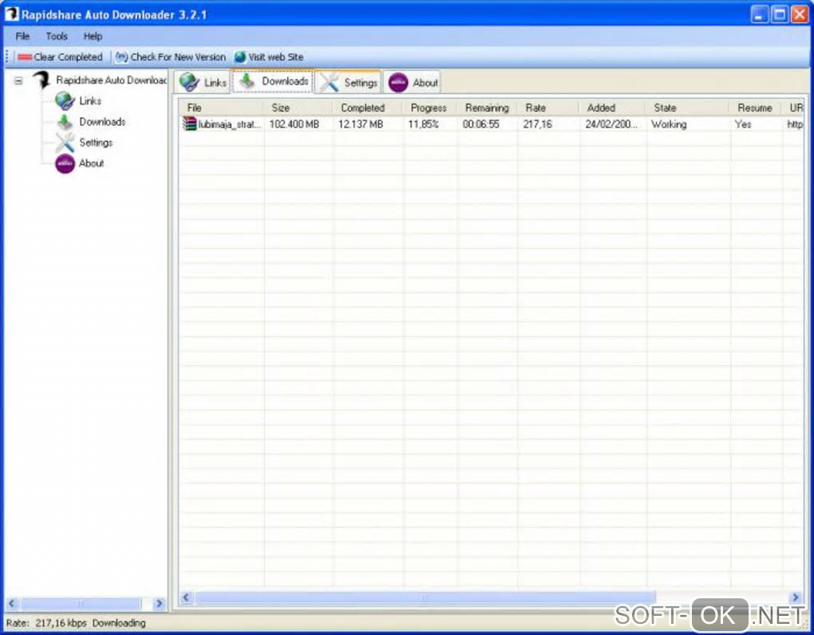Viewport: 814px width, 635px height.
Task: Click the Clear Completed red icon
Action: coord(25,57)
